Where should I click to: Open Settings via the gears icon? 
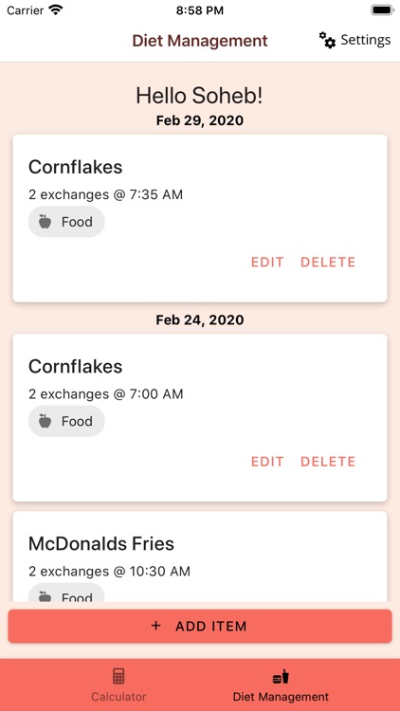pyautogui.click(x=327, y=40)
